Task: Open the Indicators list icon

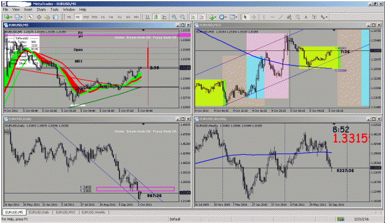Action: (212, 17)
